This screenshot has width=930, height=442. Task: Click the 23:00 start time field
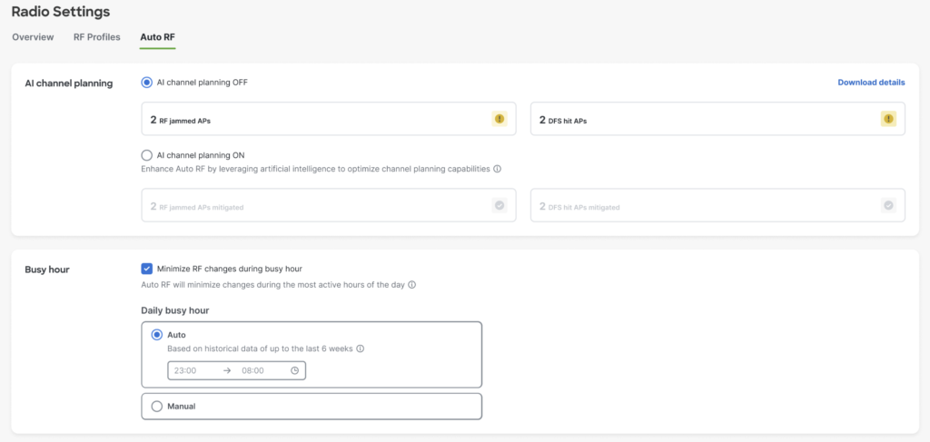click(193, 370)
